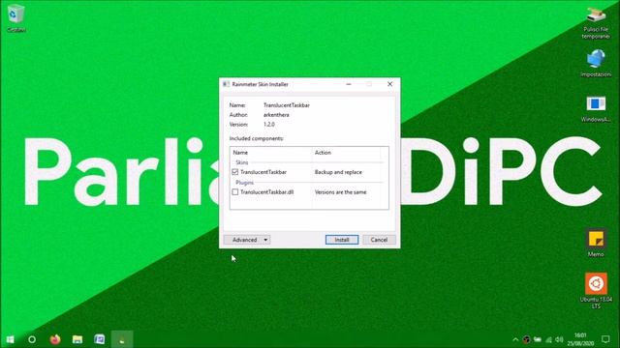
Task: Check the TranslucentTaskbar.dll plugin checkbox
Action: coord(234,192)
